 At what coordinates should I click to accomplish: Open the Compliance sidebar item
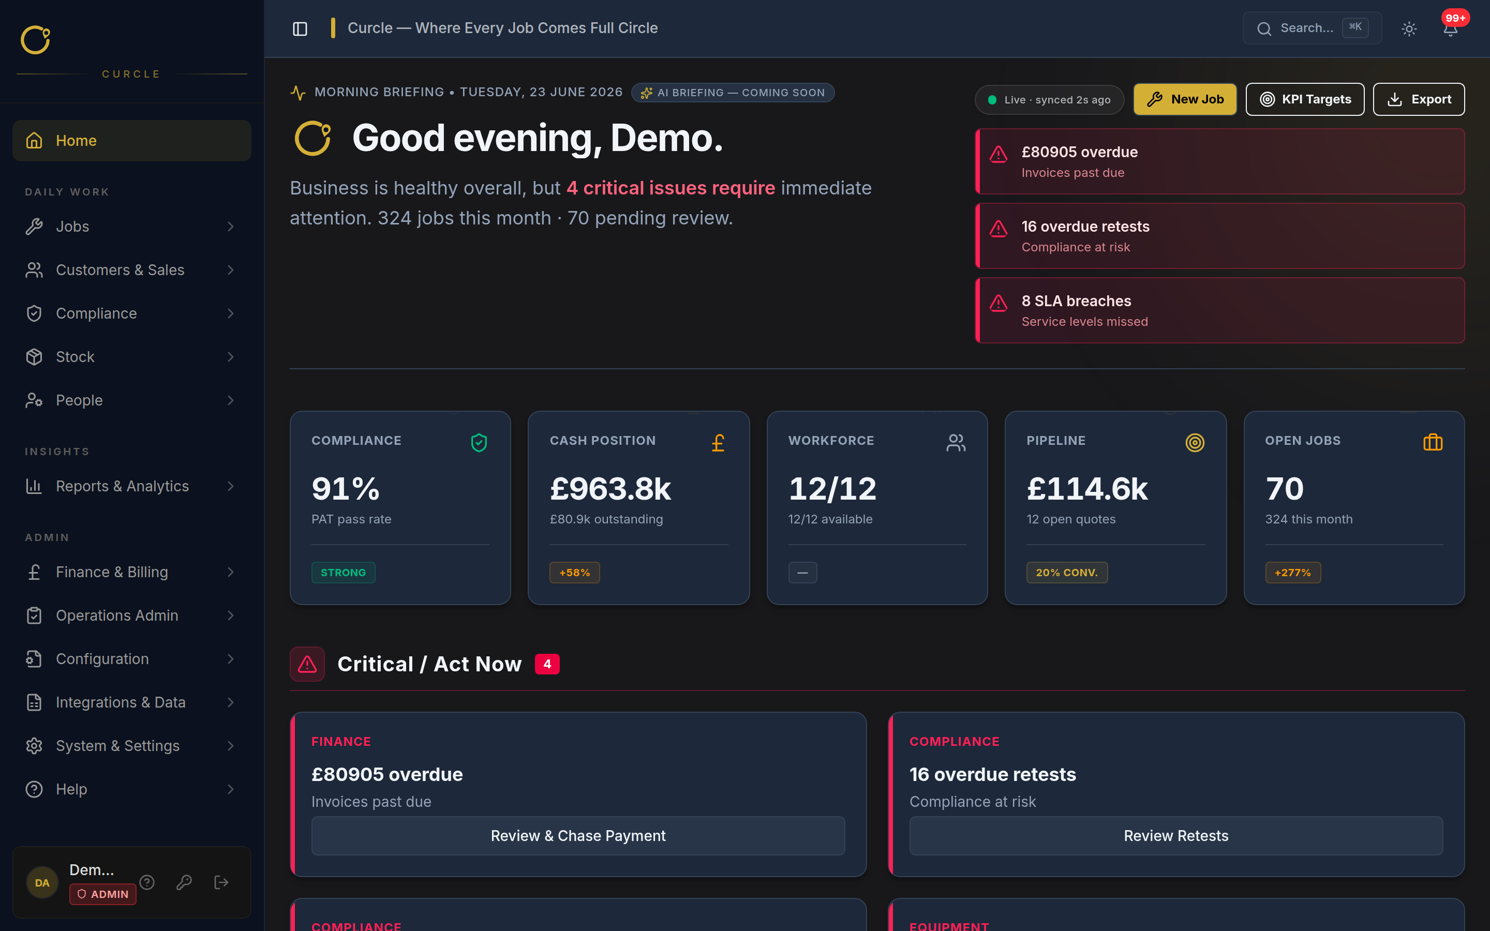[x=132, y=313]
